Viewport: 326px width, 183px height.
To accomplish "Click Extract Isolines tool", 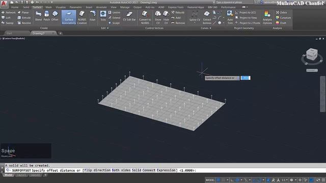I will (x=207, y=18).
